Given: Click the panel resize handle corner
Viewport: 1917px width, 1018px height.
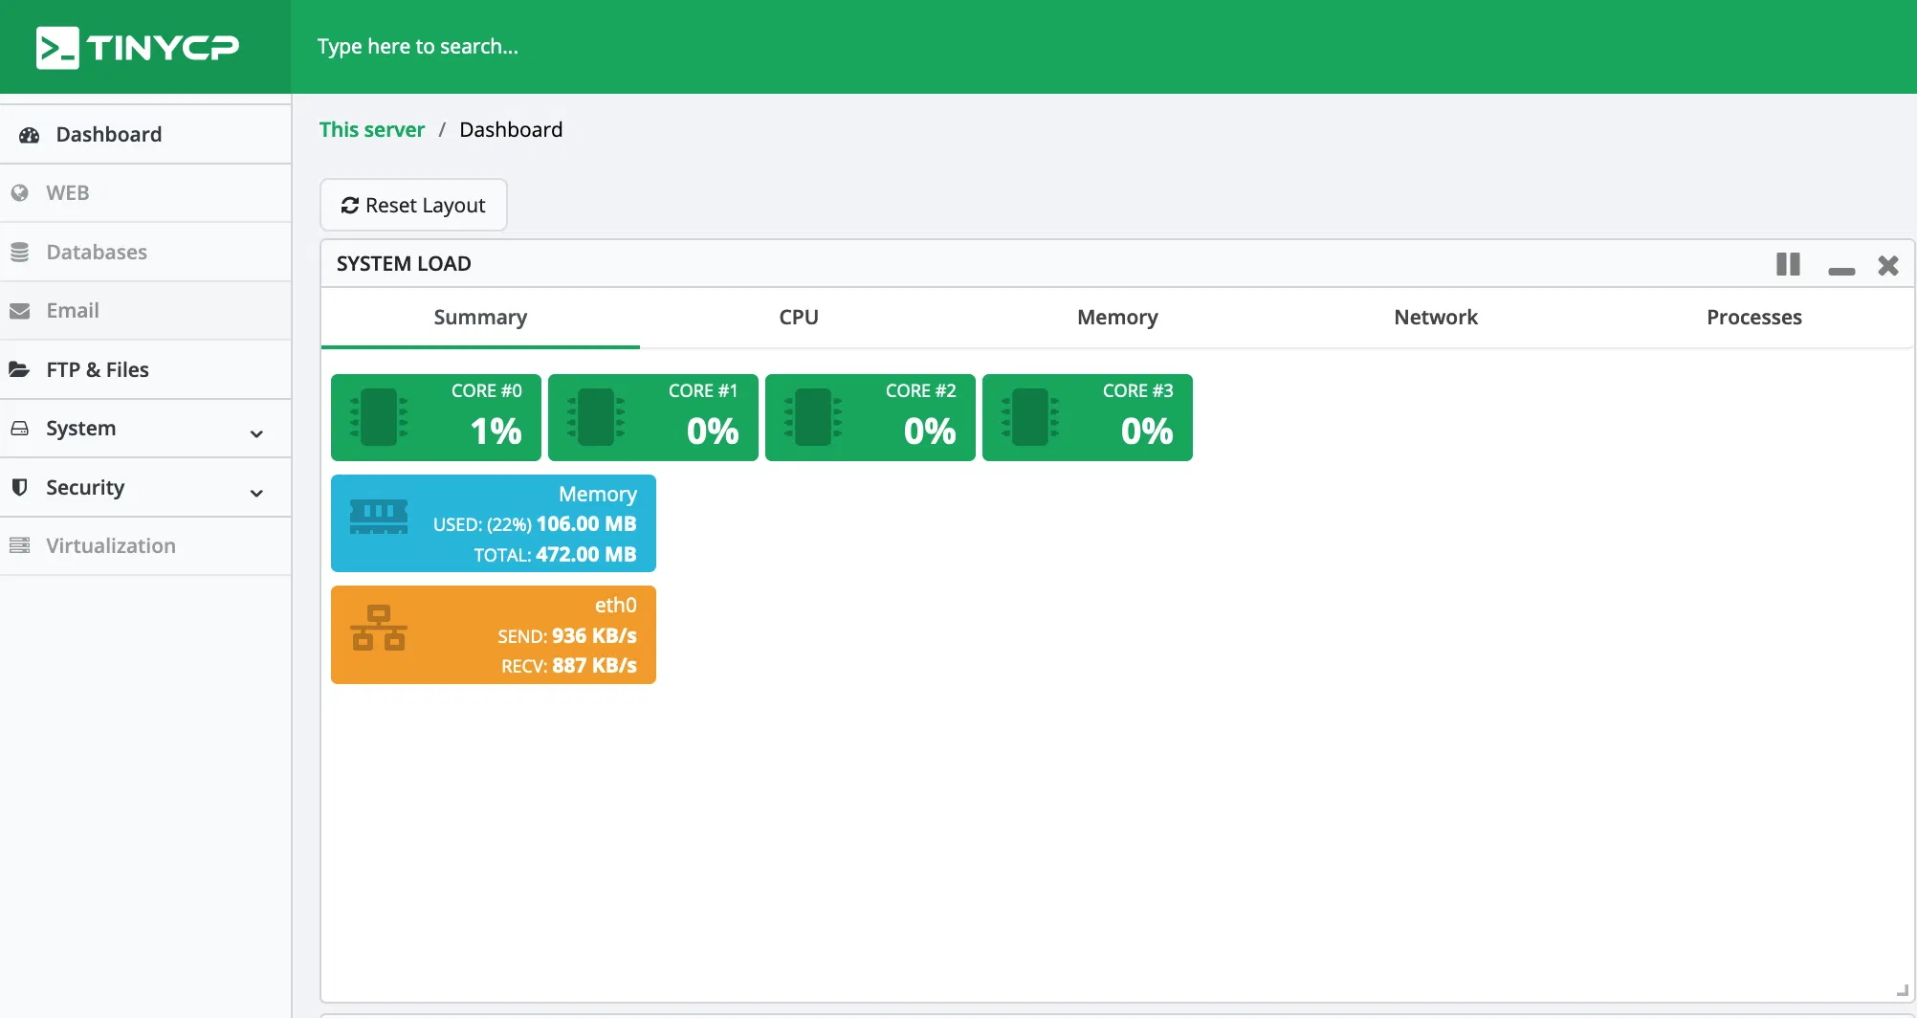Looking at the screenshot, I should click(x=1902, y=991).
